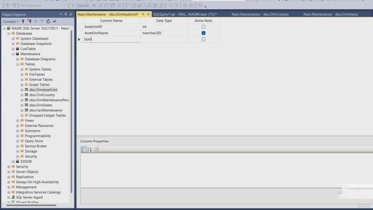Uncheck Allow Nulls for AssetUnitName

[203, 33]
